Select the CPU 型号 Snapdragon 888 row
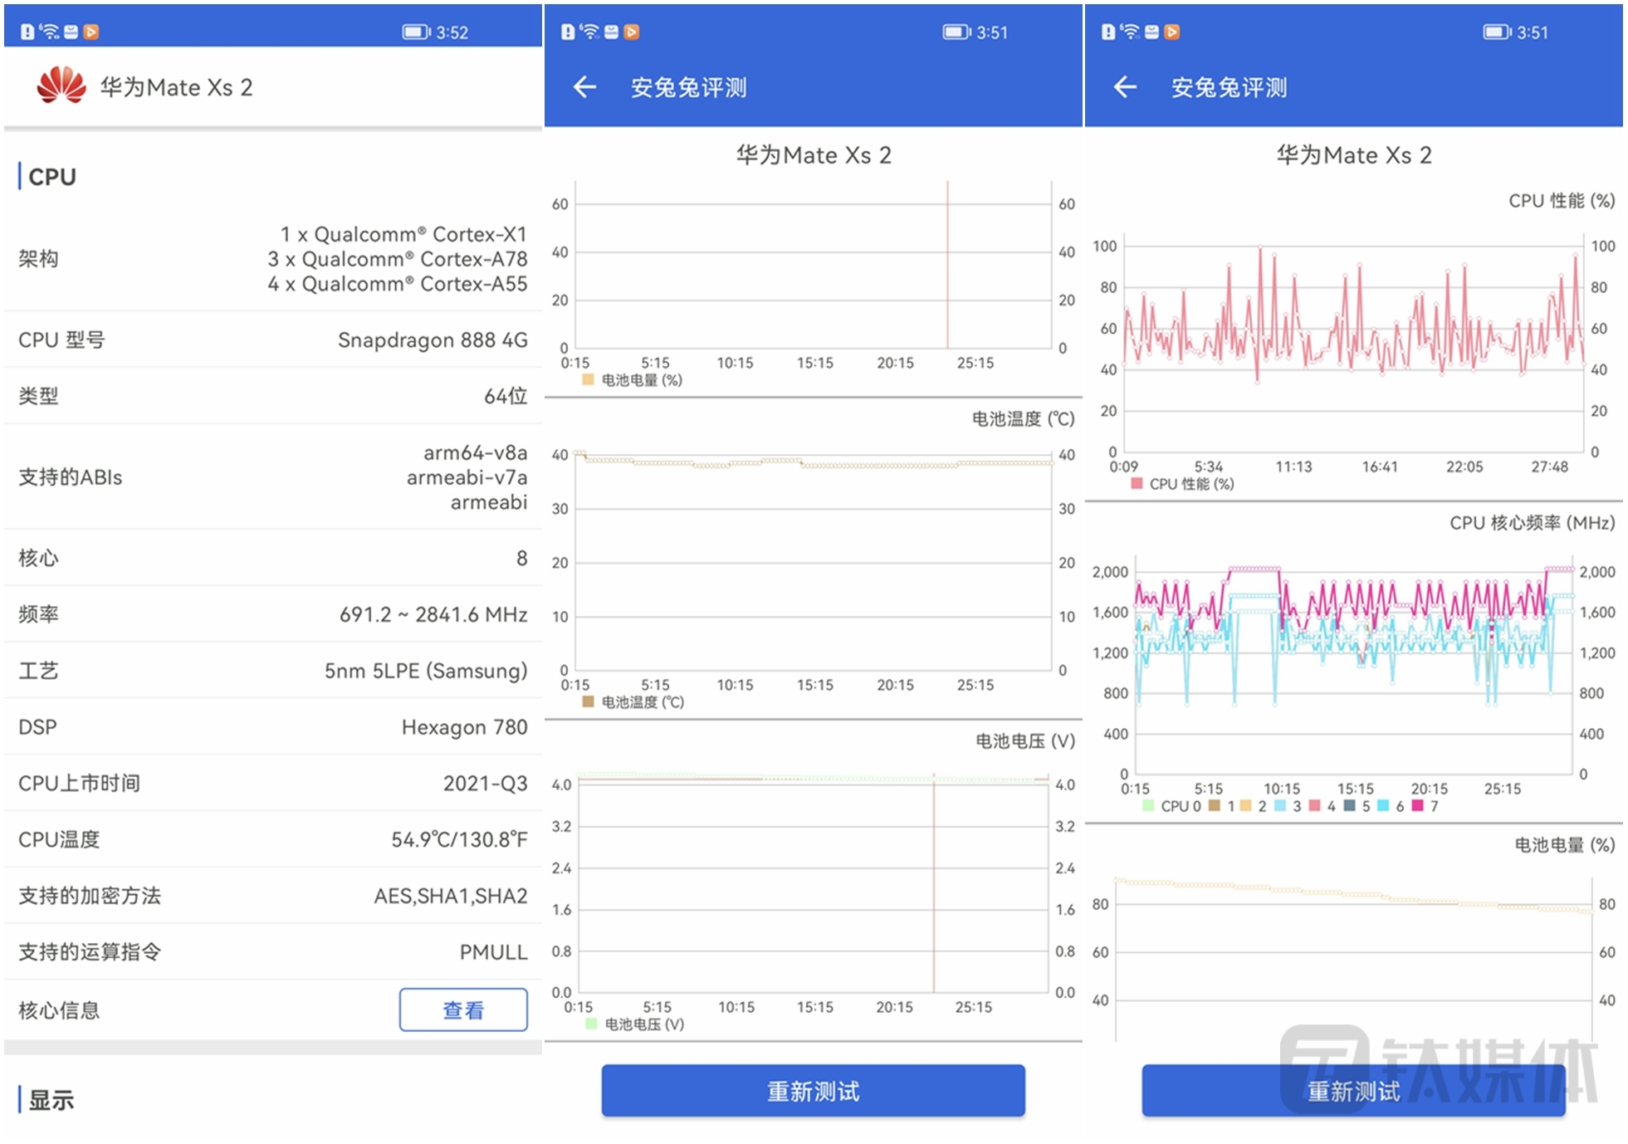 pyautogui.click(x=272, y=340)
